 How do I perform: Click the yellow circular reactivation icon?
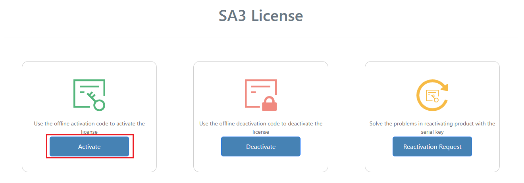click(x=432, y=95)
